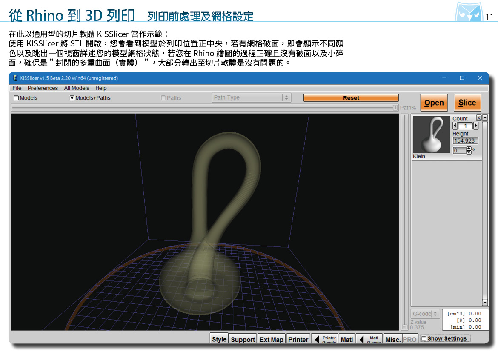Click the Height label in model panel

(460, 133)
